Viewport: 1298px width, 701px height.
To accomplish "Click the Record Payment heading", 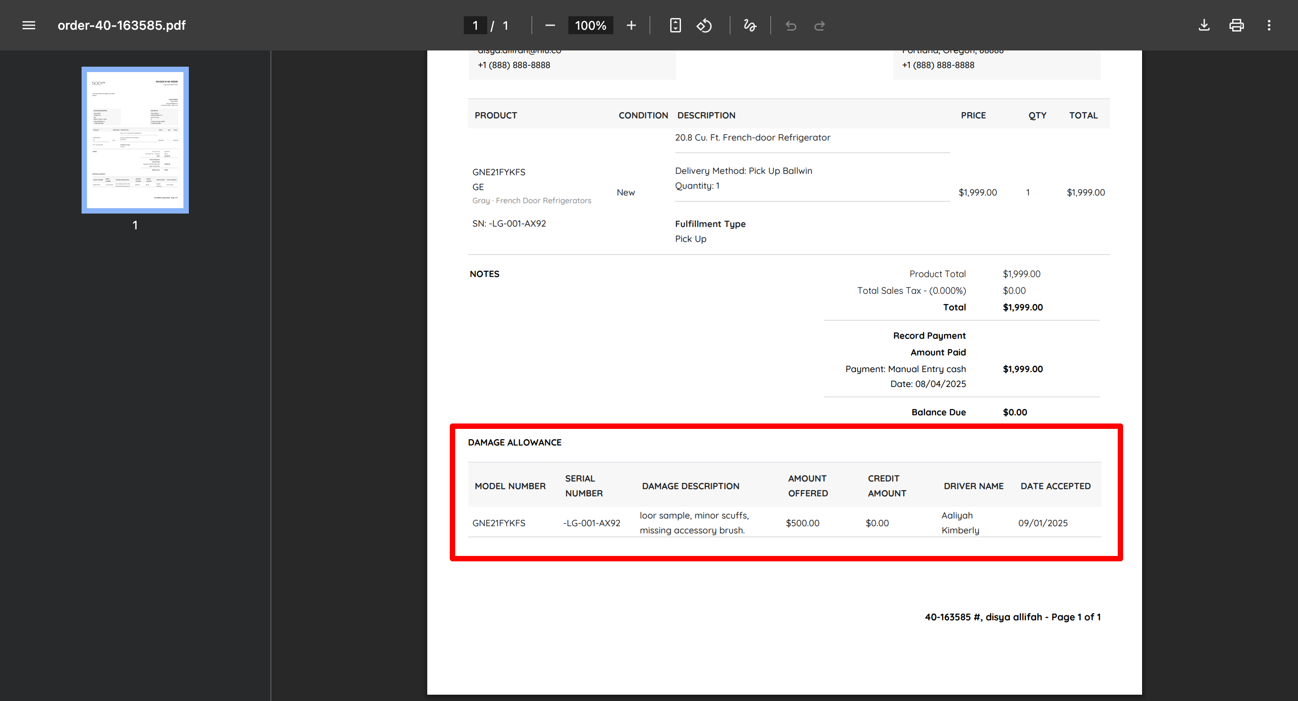I will pos(929,335).
